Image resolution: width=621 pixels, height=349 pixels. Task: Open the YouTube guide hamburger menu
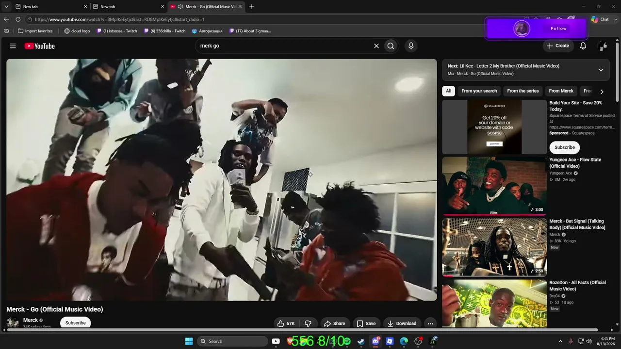tap(13, 46)
